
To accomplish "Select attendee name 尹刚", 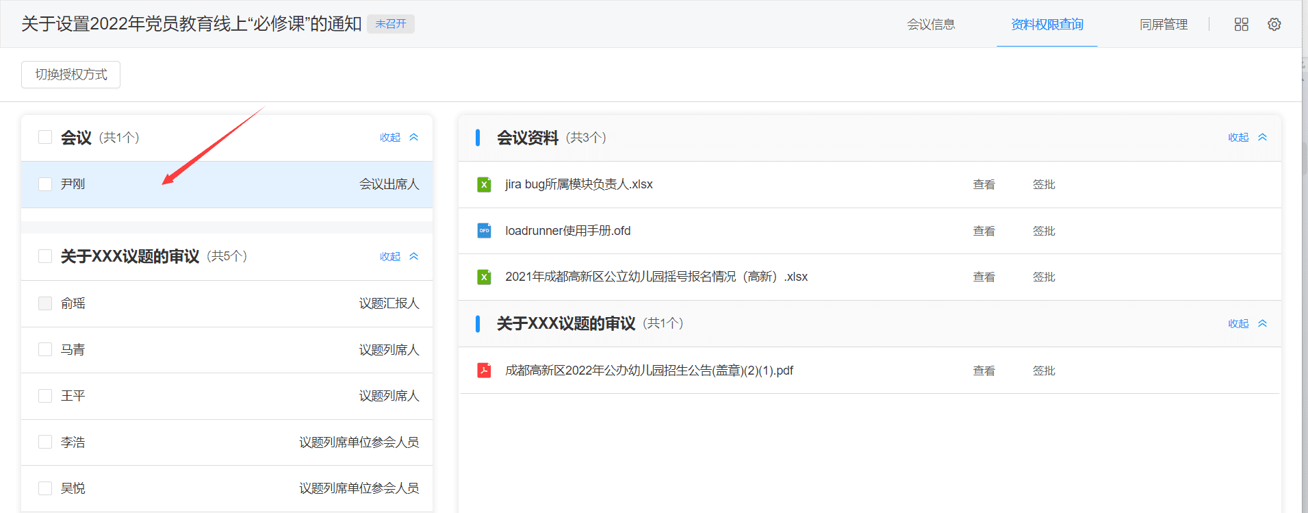I will (x=73, y=184).
